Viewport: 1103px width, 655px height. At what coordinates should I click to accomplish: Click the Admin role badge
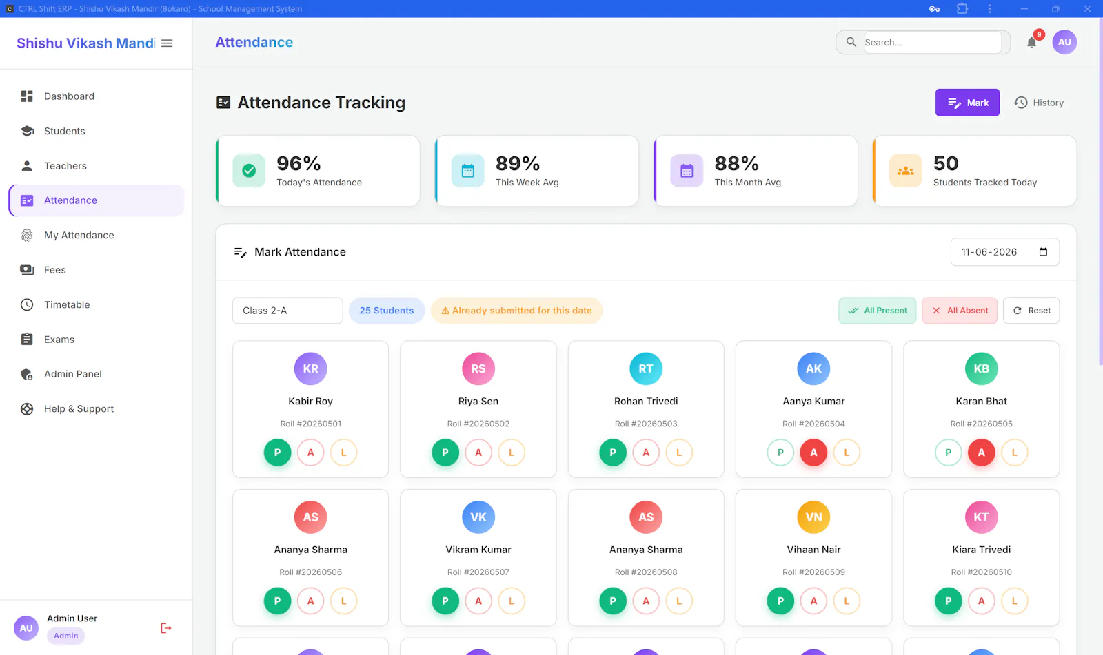[66, 636]
